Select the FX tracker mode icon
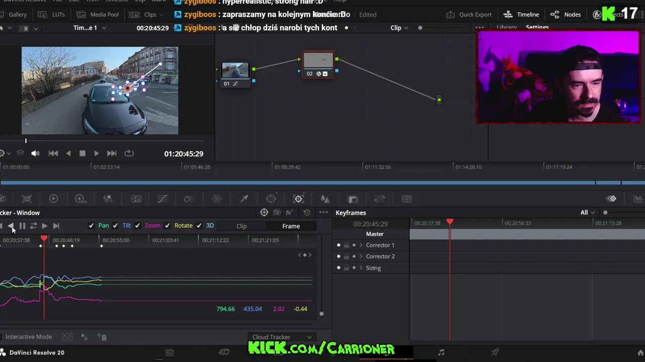Image resolution: width=645 pixels, height=362 pixels. [x=289, y=213]
